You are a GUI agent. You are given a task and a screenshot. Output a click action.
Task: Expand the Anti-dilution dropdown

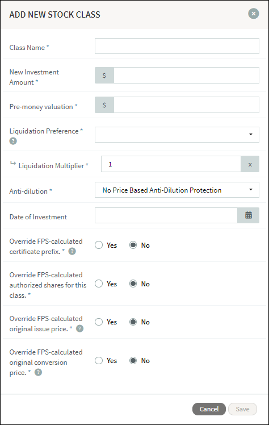(x=177, y=190)
